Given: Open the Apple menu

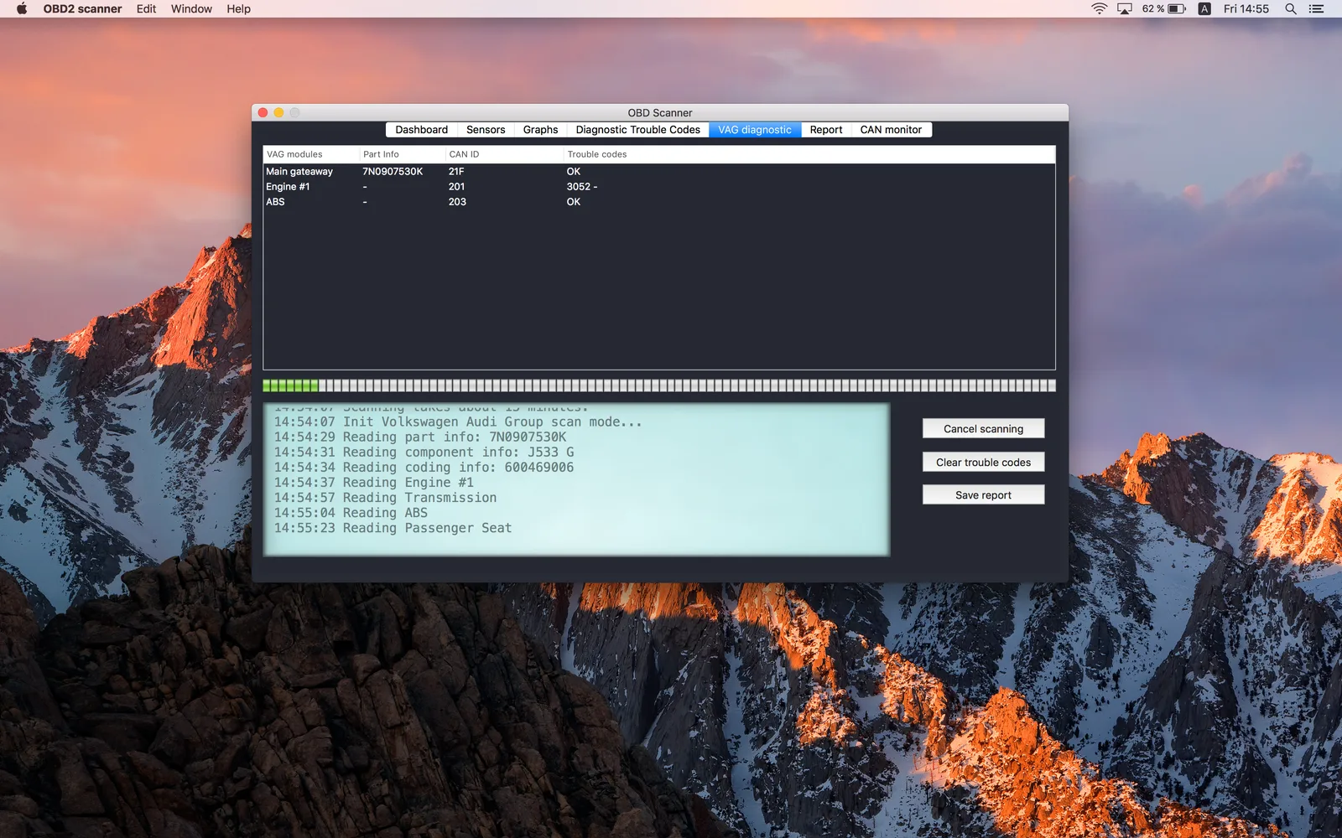Looking at the screenshot, I should [x=22, y=8].
